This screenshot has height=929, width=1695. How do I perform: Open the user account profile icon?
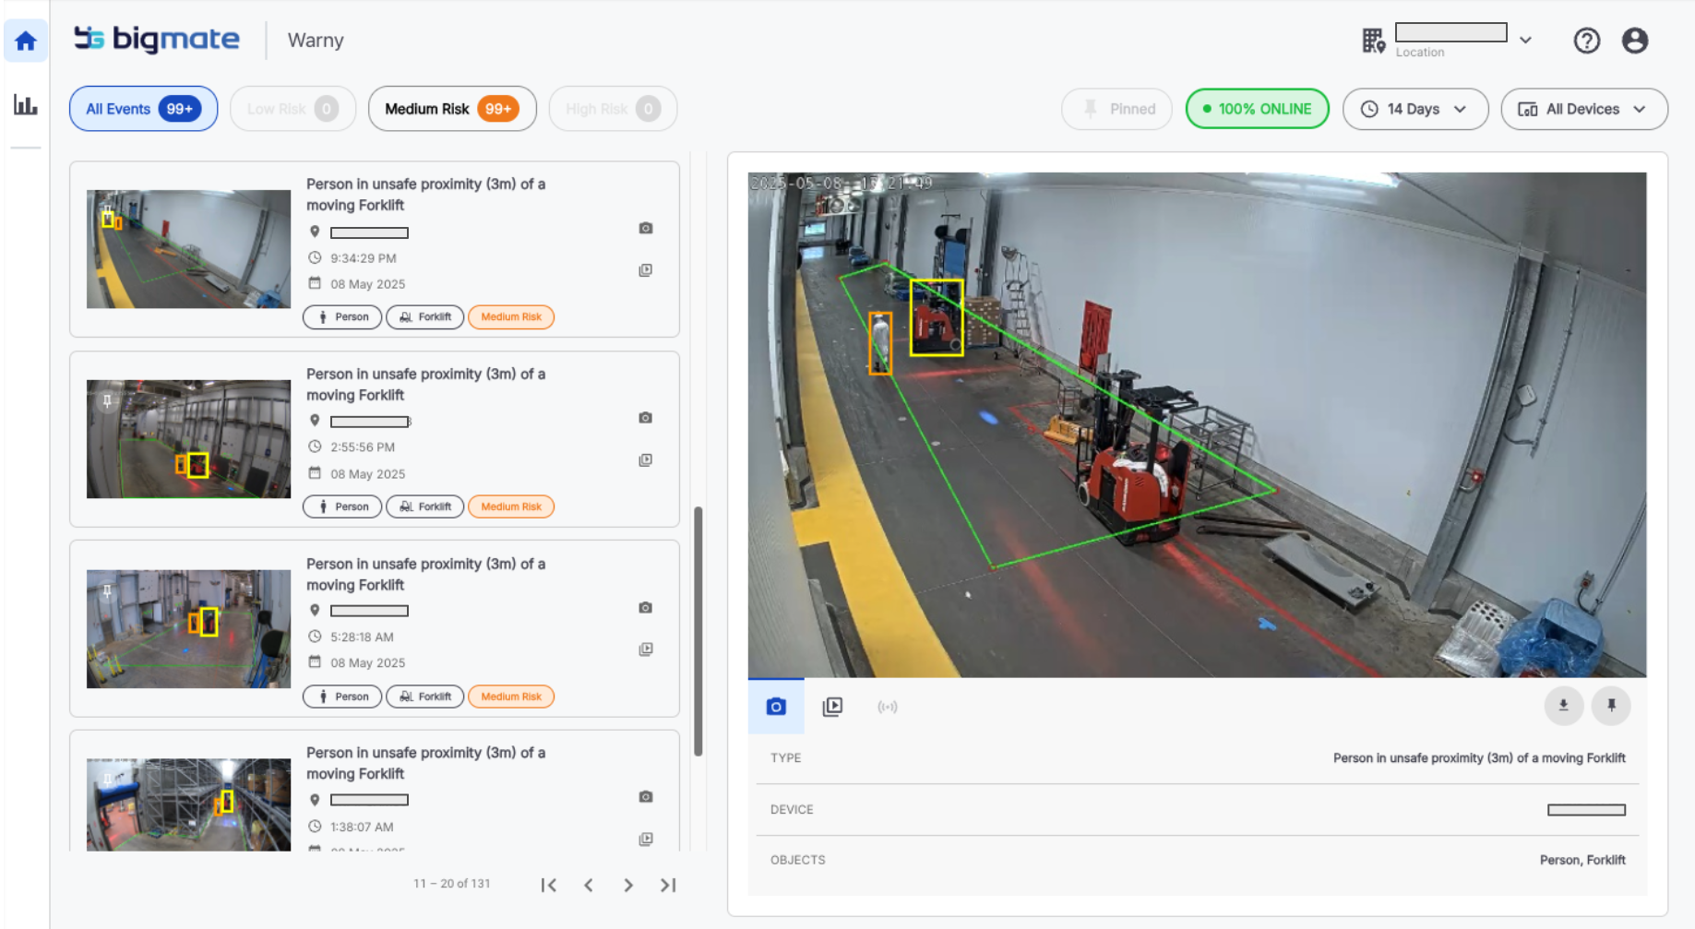(1634, 41)
